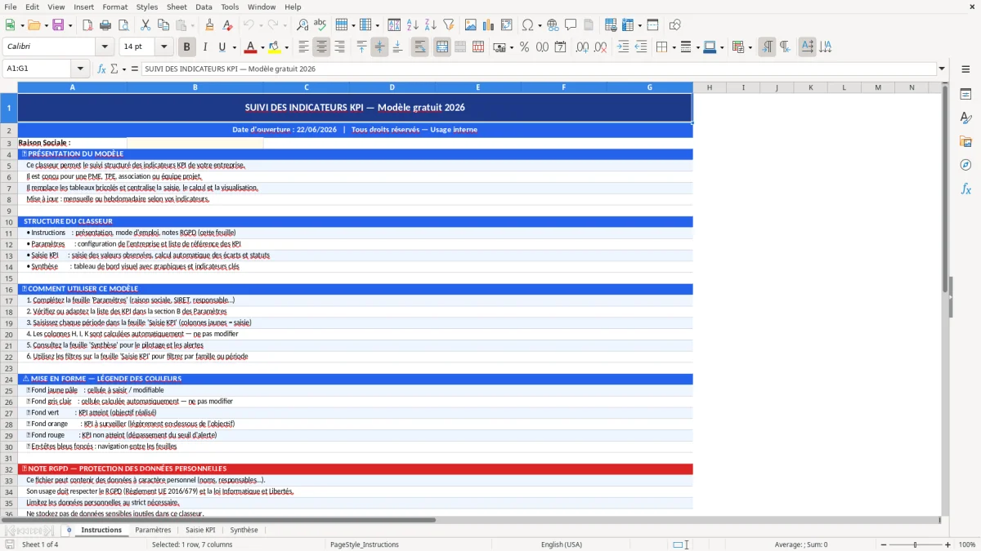The image size is (981, 551).
Task: Click the Formula equals sign button
Action: pyautogui.click(x=135, y=69)
